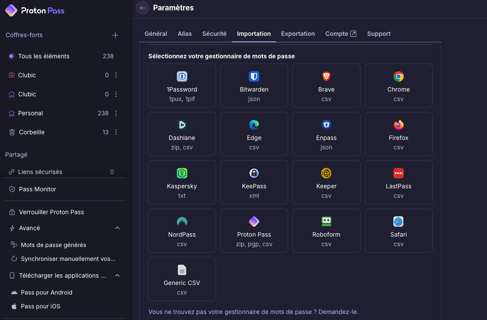
Task: Open options menu for Personal vault
Action: pyautogui.click(x=116, y=113)
